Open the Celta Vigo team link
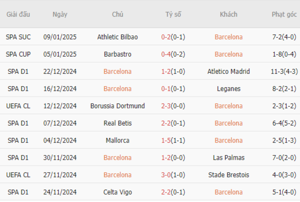Image resolution: width=300 pixels, height=202 pixels. coord(118,192)
